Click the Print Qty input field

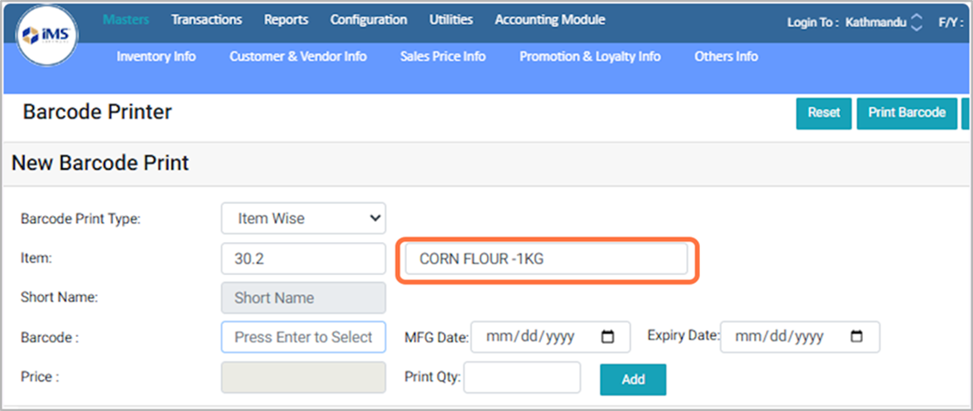(x=522, y=378)
